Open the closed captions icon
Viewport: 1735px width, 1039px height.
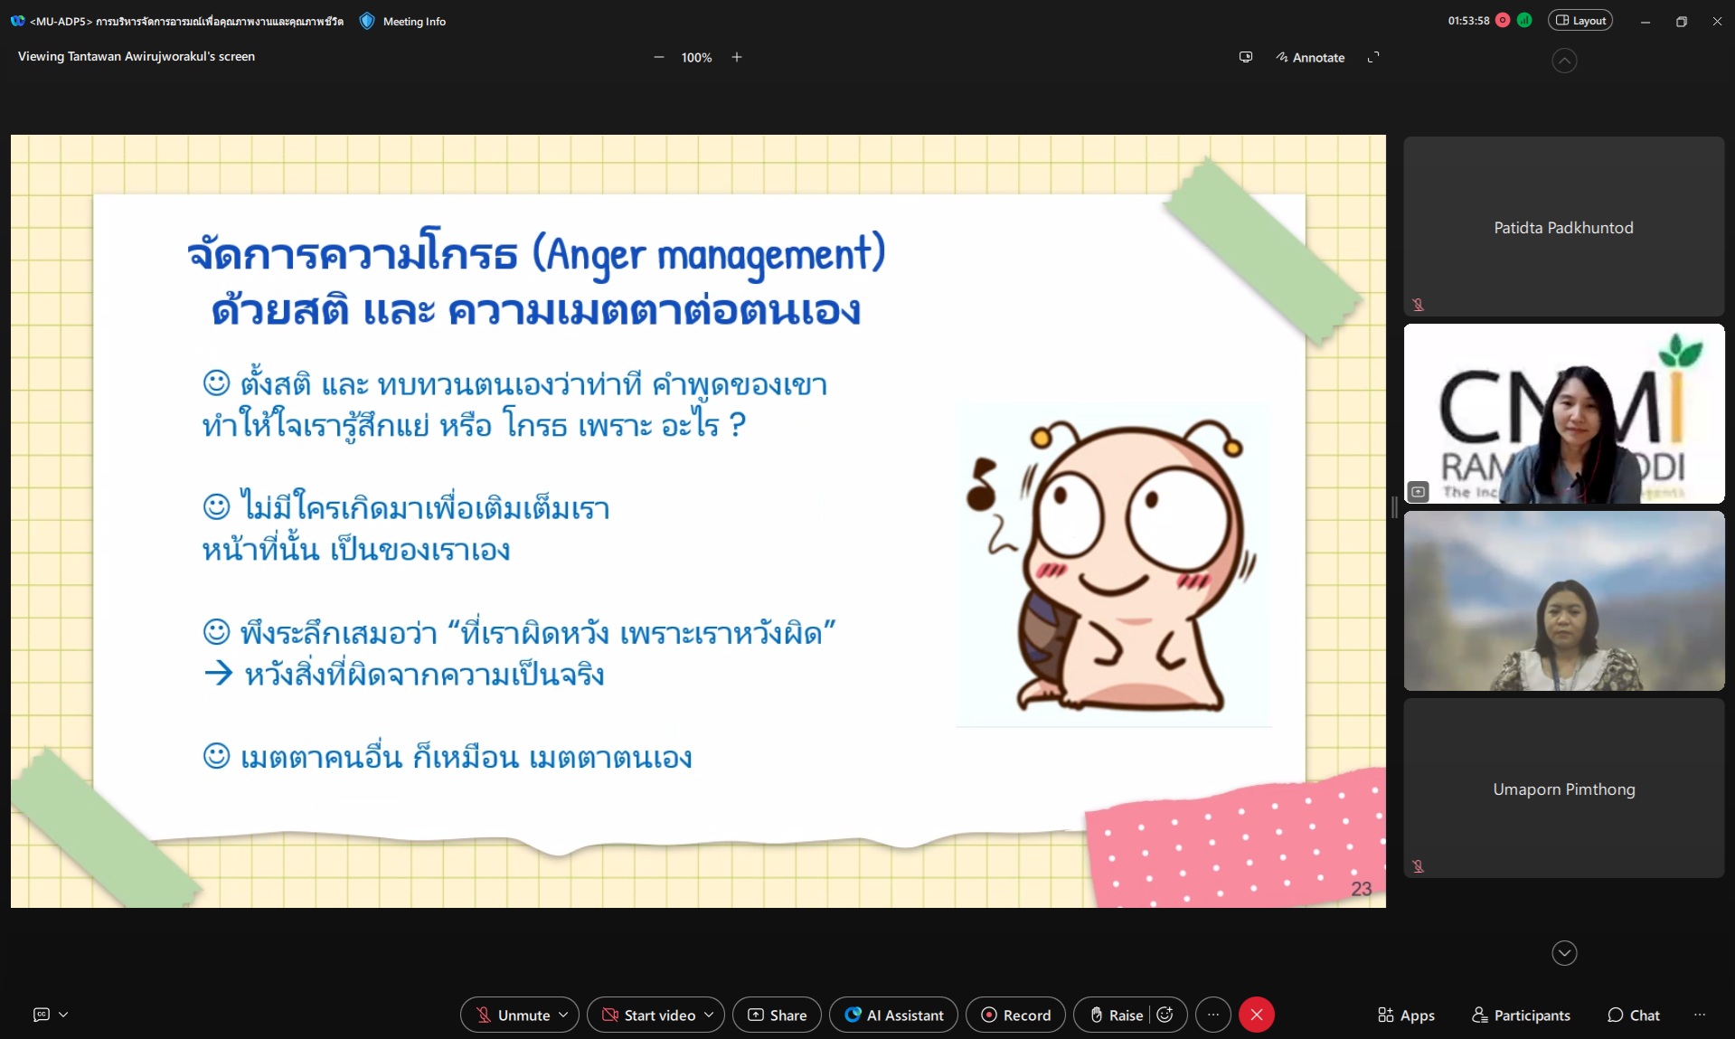click(x=42, y=1015)
